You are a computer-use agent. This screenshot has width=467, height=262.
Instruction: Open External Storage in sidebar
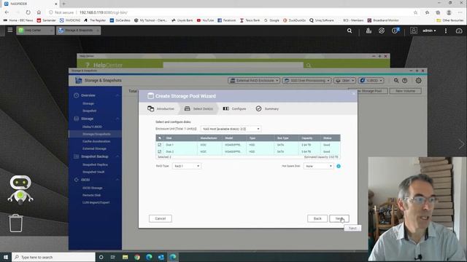click(x=94, y=148)
